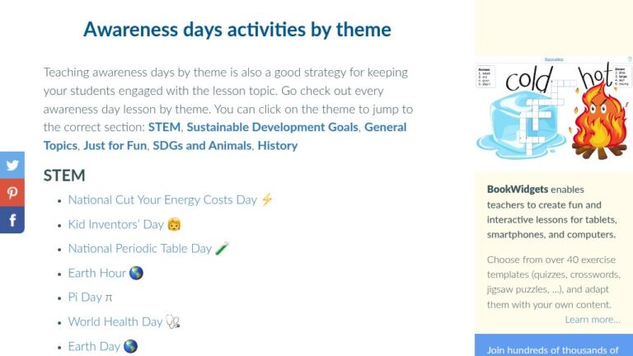This screenshot has height=356, width=633.
Task: Share on Facebook using sidebar icon
Action: [12, 220]
